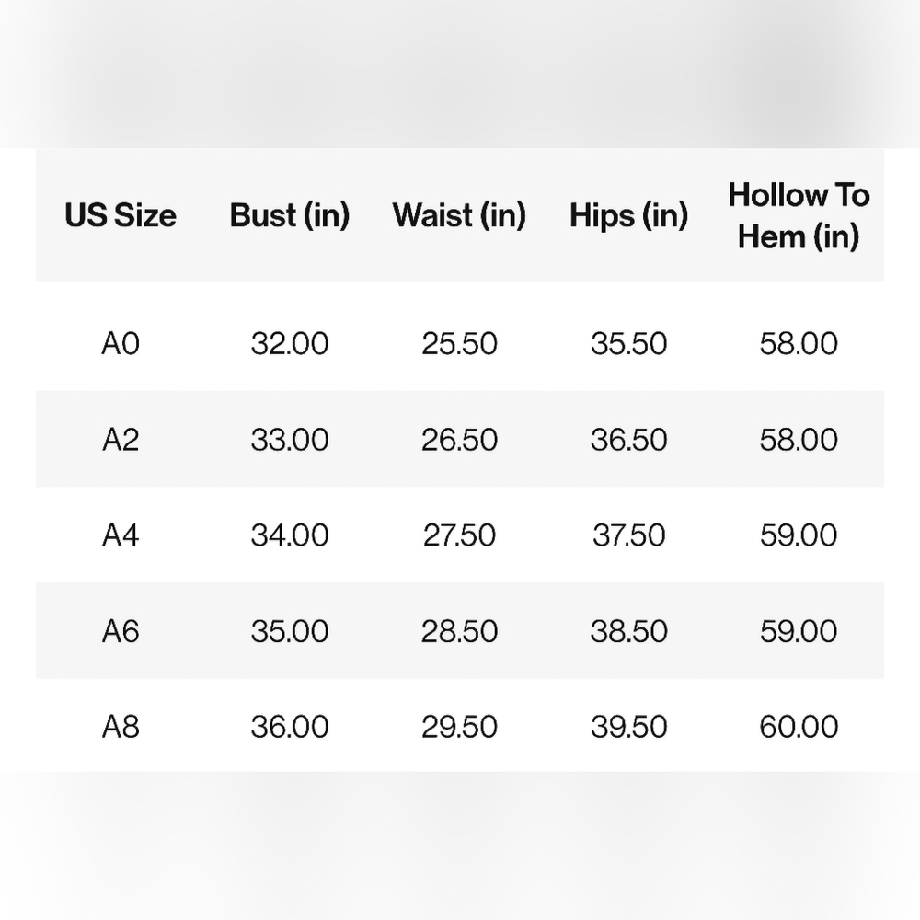Click the 35.50 hips value

pyautogui.click(x=628, y=343)
